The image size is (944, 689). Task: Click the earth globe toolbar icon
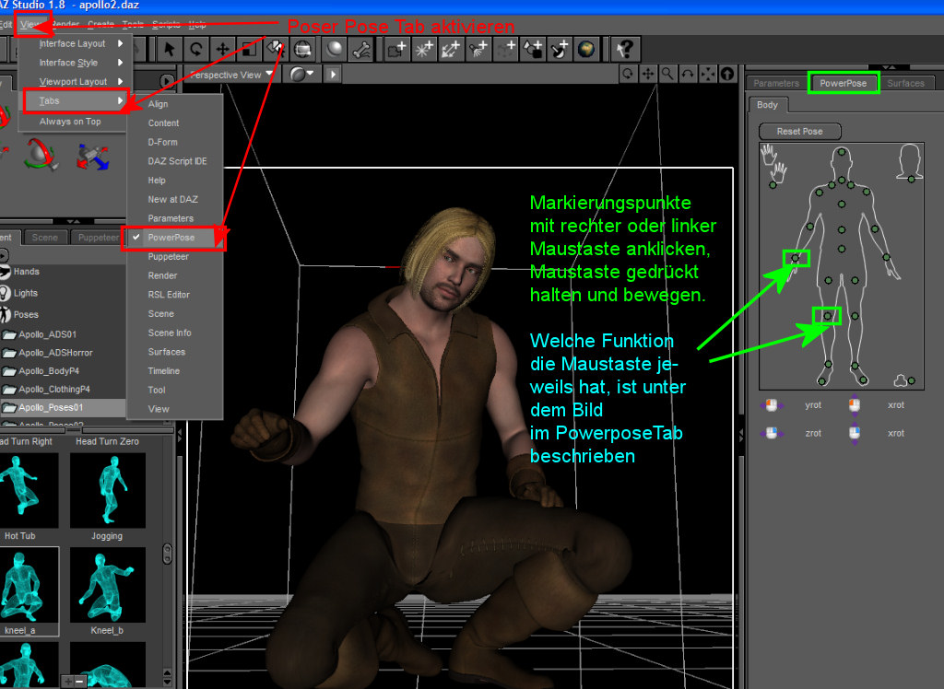coord(585,50)
